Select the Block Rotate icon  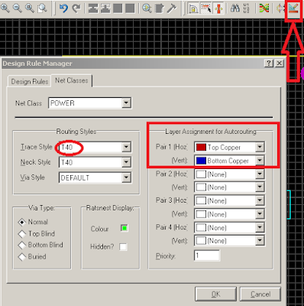[118, 8]
